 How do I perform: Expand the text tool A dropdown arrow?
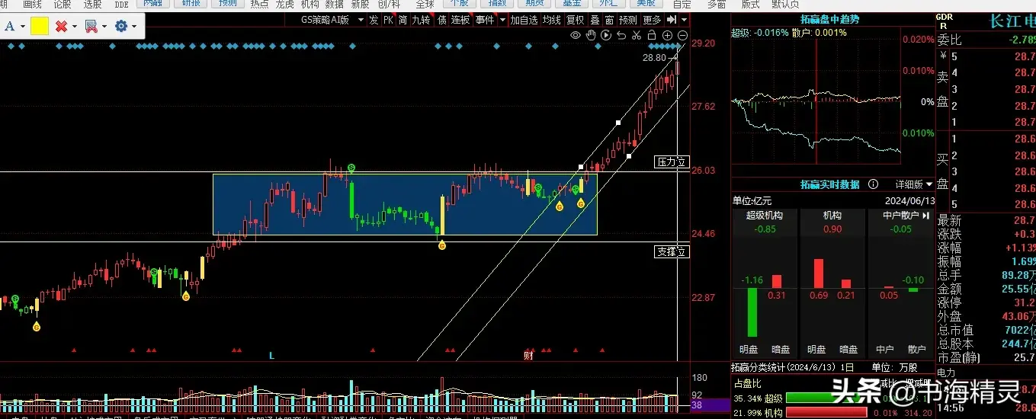[23, 27]
